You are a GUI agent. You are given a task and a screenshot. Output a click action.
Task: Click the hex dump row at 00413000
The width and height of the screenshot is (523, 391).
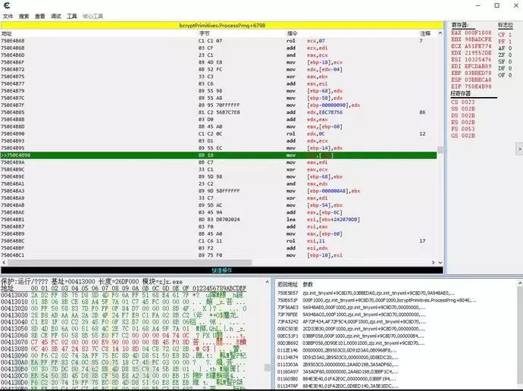pyautogui.click(x=124, y=295)
